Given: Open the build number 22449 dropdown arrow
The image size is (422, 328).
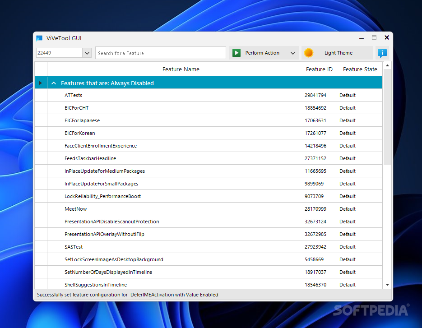Looking at the screenshot, I should tap(87, 53).
